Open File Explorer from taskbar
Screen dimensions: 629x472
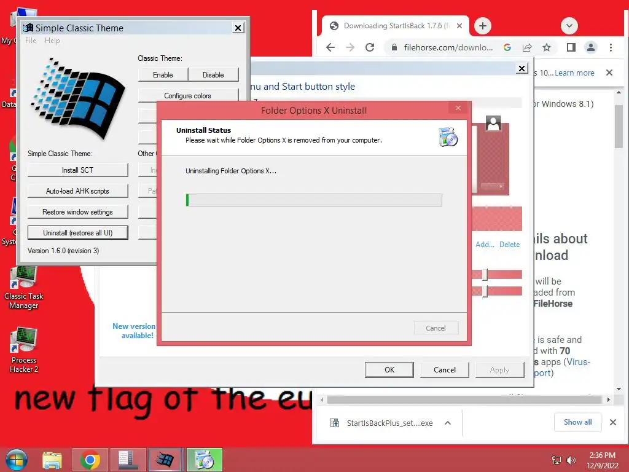click(x=52, y=460)
